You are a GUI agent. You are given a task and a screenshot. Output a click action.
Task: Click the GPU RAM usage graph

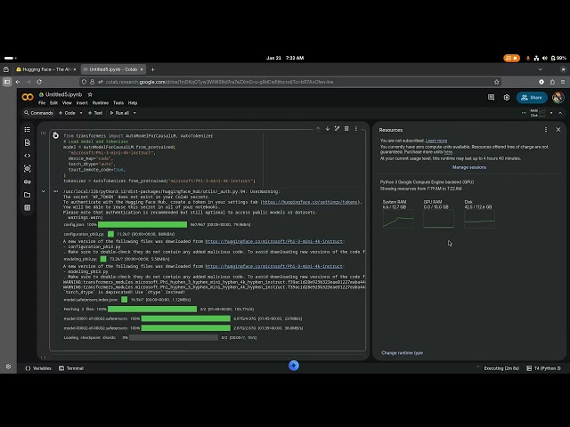[x=438, y=219]
